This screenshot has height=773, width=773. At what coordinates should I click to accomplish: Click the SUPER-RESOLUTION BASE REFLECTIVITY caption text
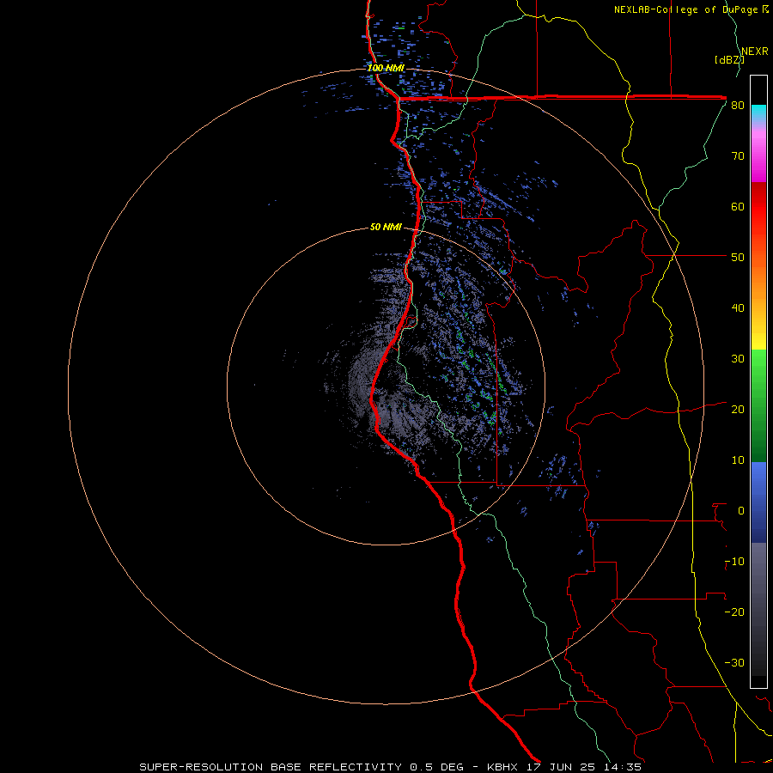271,767
